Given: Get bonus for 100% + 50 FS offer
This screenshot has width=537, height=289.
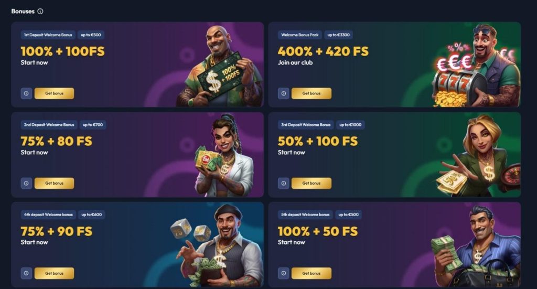Looking at the screenshot, I should pyautogui.click(x=312, y=273).
